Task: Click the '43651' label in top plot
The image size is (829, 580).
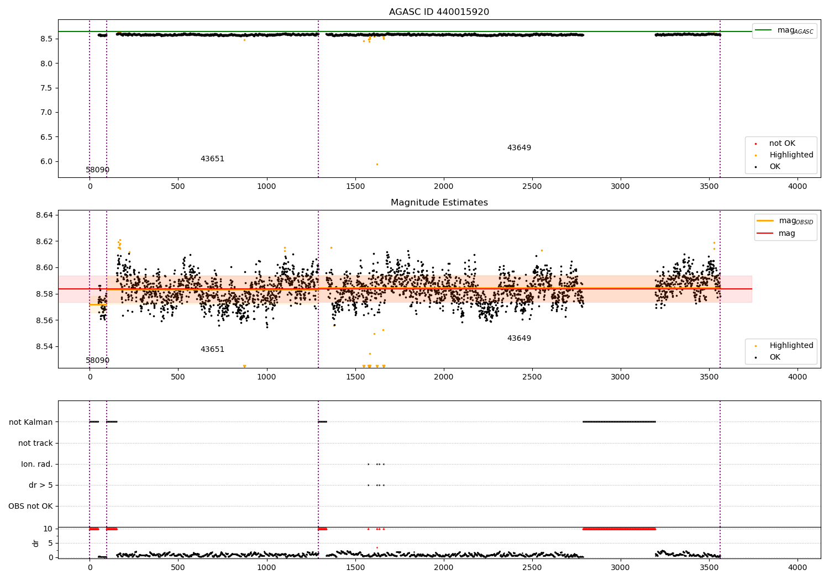Action: tap(212, 159)
